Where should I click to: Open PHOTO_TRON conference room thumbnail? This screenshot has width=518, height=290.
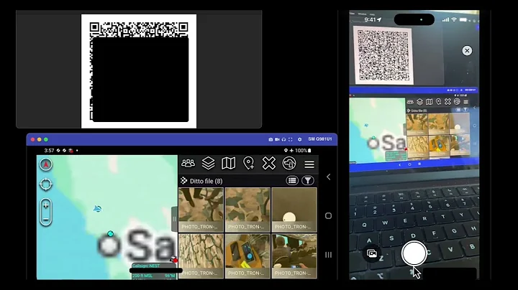(x=294, y=256)
